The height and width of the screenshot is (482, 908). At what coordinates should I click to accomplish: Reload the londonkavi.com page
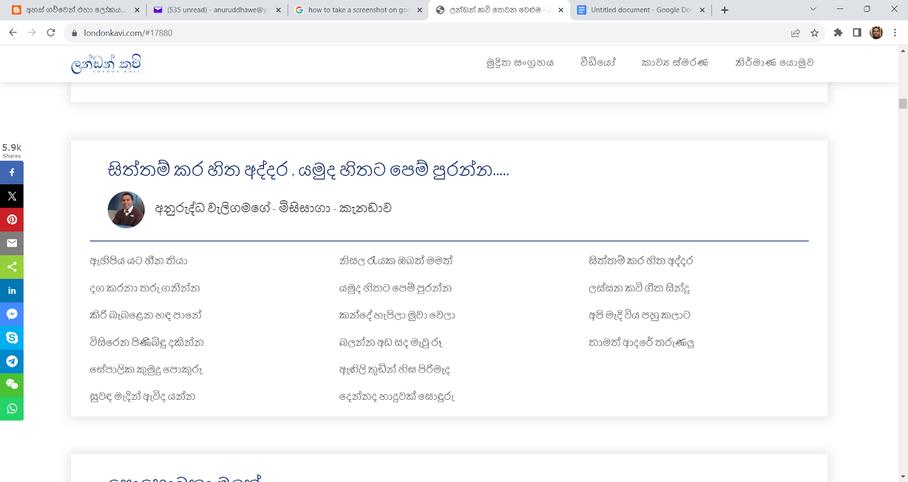[51, 33]
